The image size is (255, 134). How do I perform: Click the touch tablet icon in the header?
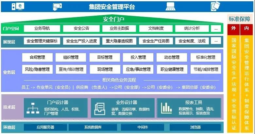pyautogui.click(x=58, y=7)
